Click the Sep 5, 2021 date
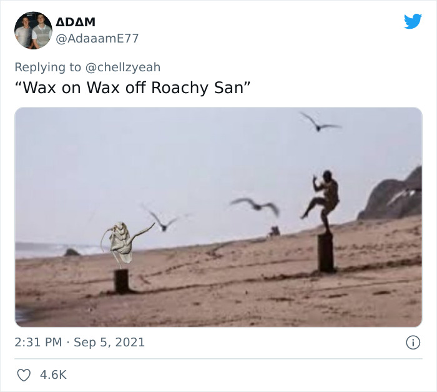The width and height of the screenshot is (437, 392). (x=109, y=343)
